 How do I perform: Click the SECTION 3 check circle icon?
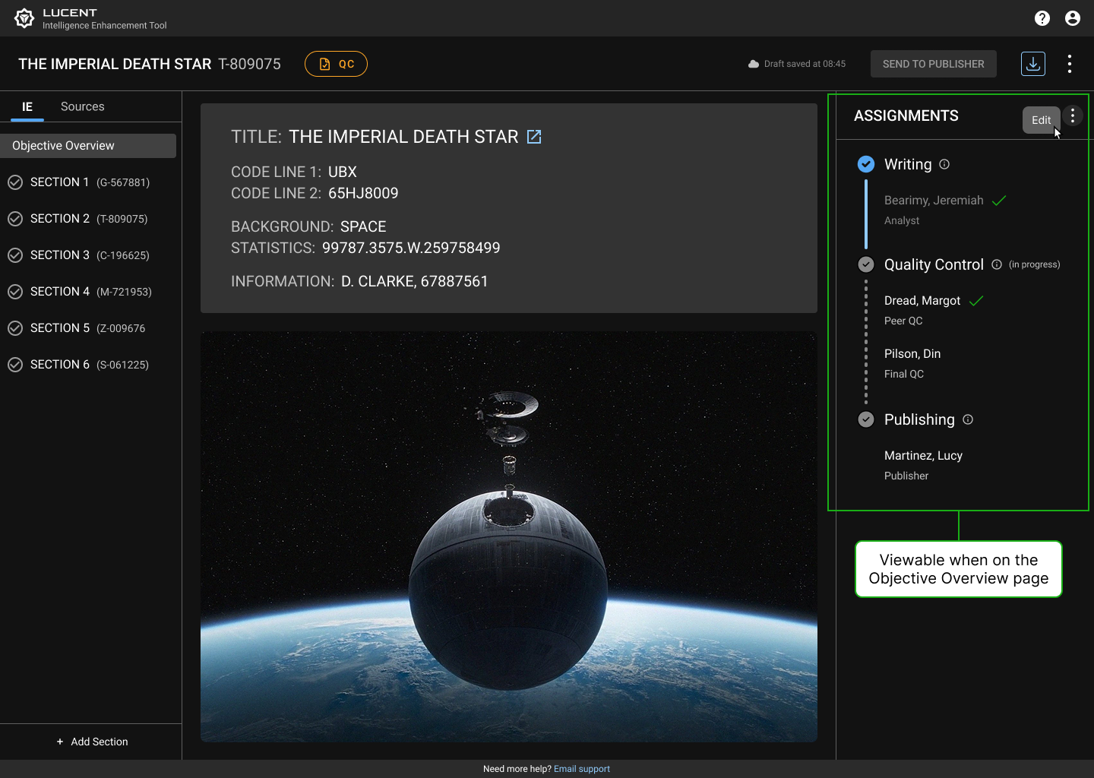15,255
